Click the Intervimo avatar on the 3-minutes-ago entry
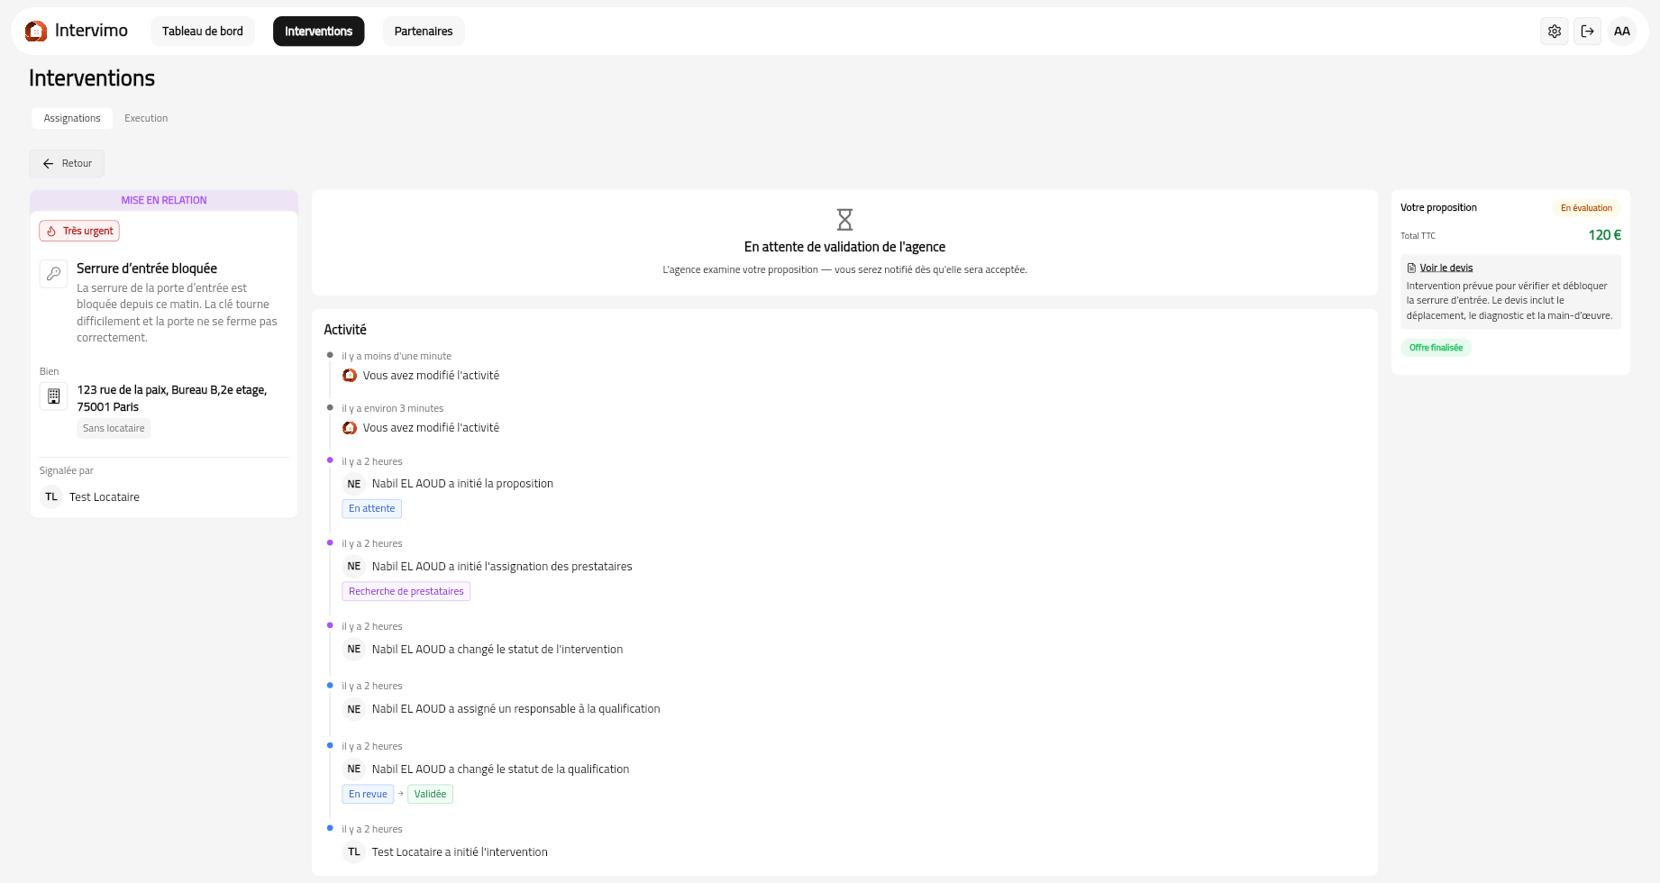The image size is (1660, 883). pos(350,428)
